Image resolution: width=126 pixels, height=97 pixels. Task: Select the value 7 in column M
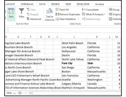click(117, 88)
